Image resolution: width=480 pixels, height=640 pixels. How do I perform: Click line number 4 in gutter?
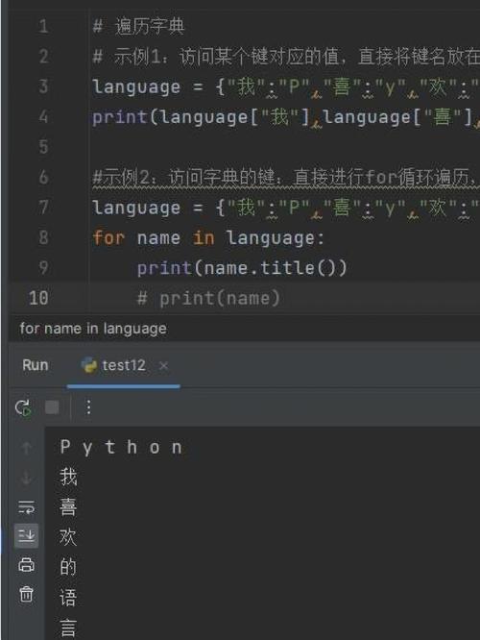[43, 116]
